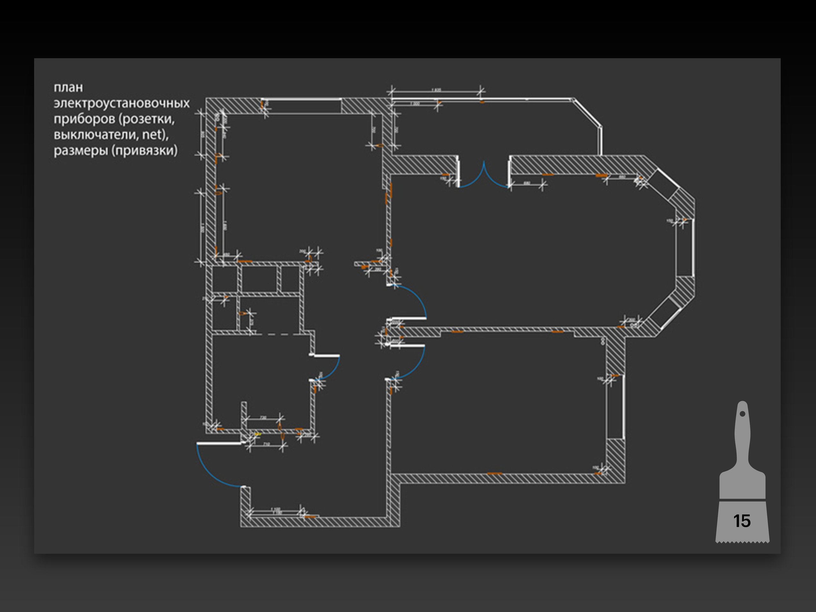Viewport: 816px width, 612px height.
Task: Click the orange socket on the entrance bottom wall
Action: [x=310, y=517]
